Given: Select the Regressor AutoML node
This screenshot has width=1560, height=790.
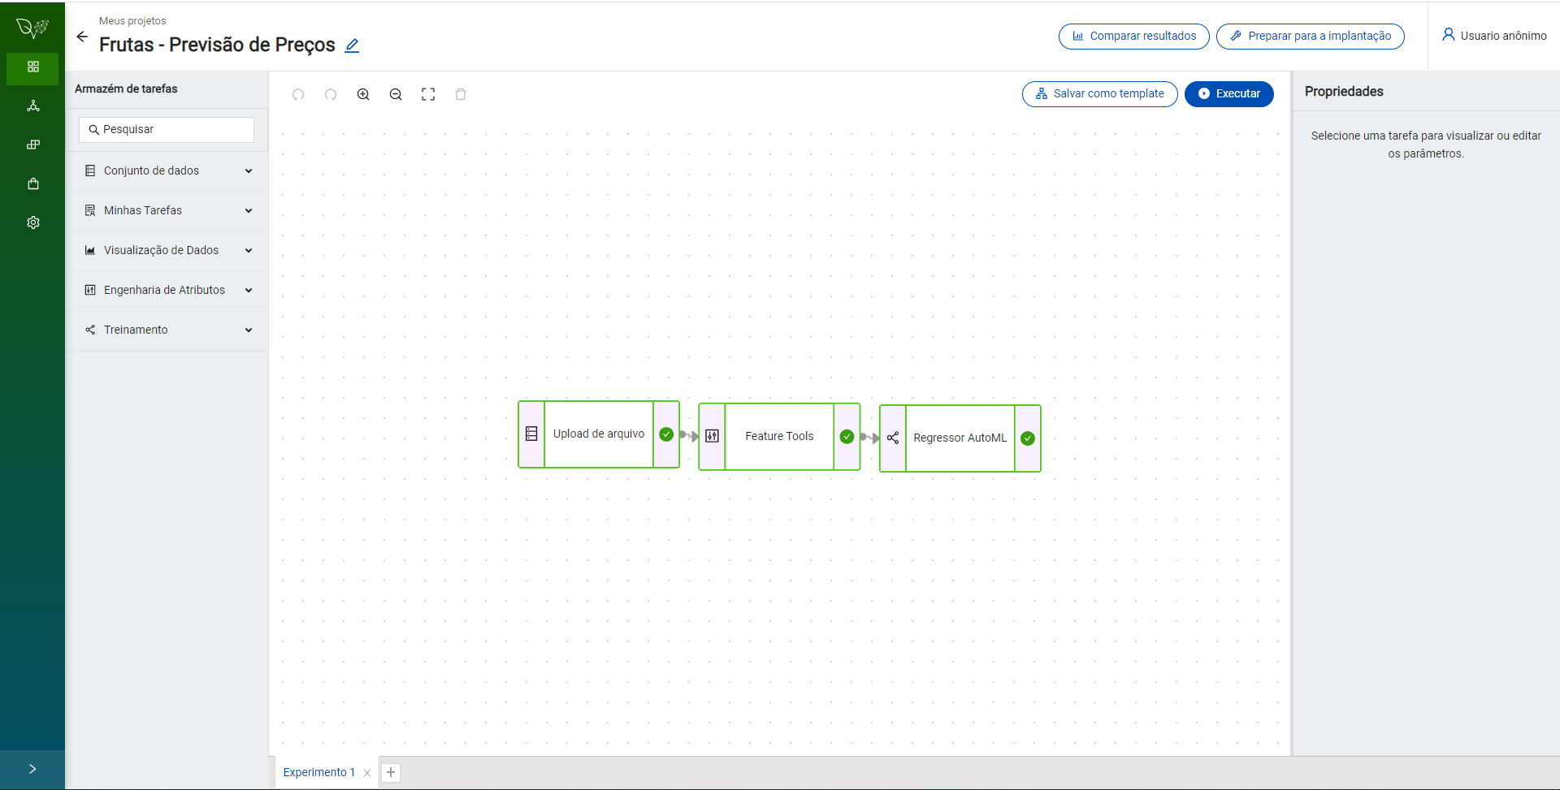Looking at the screenshot, I should 960,438.
